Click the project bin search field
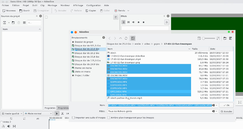Viewport: 243px width, 129px height. pos(34,23)
